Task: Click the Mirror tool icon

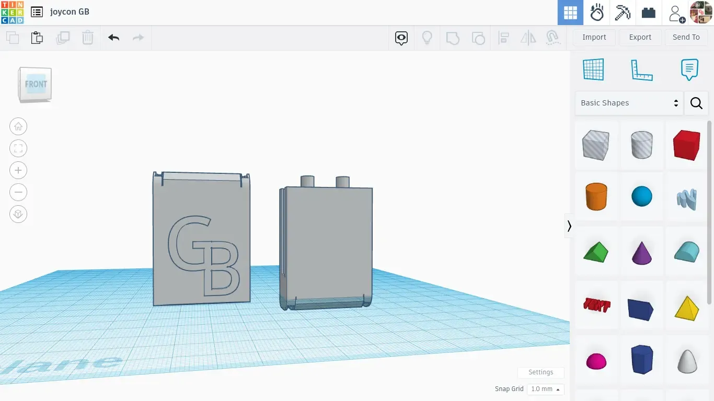Action: click(528, 38)
